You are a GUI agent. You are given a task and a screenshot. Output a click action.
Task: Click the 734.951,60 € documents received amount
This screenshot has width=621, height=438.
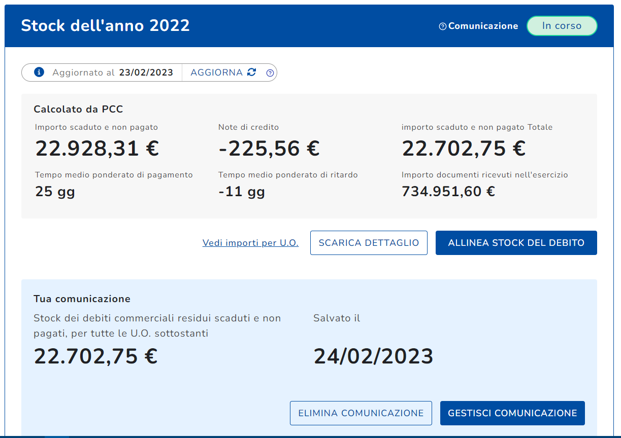tap(448, 191)
